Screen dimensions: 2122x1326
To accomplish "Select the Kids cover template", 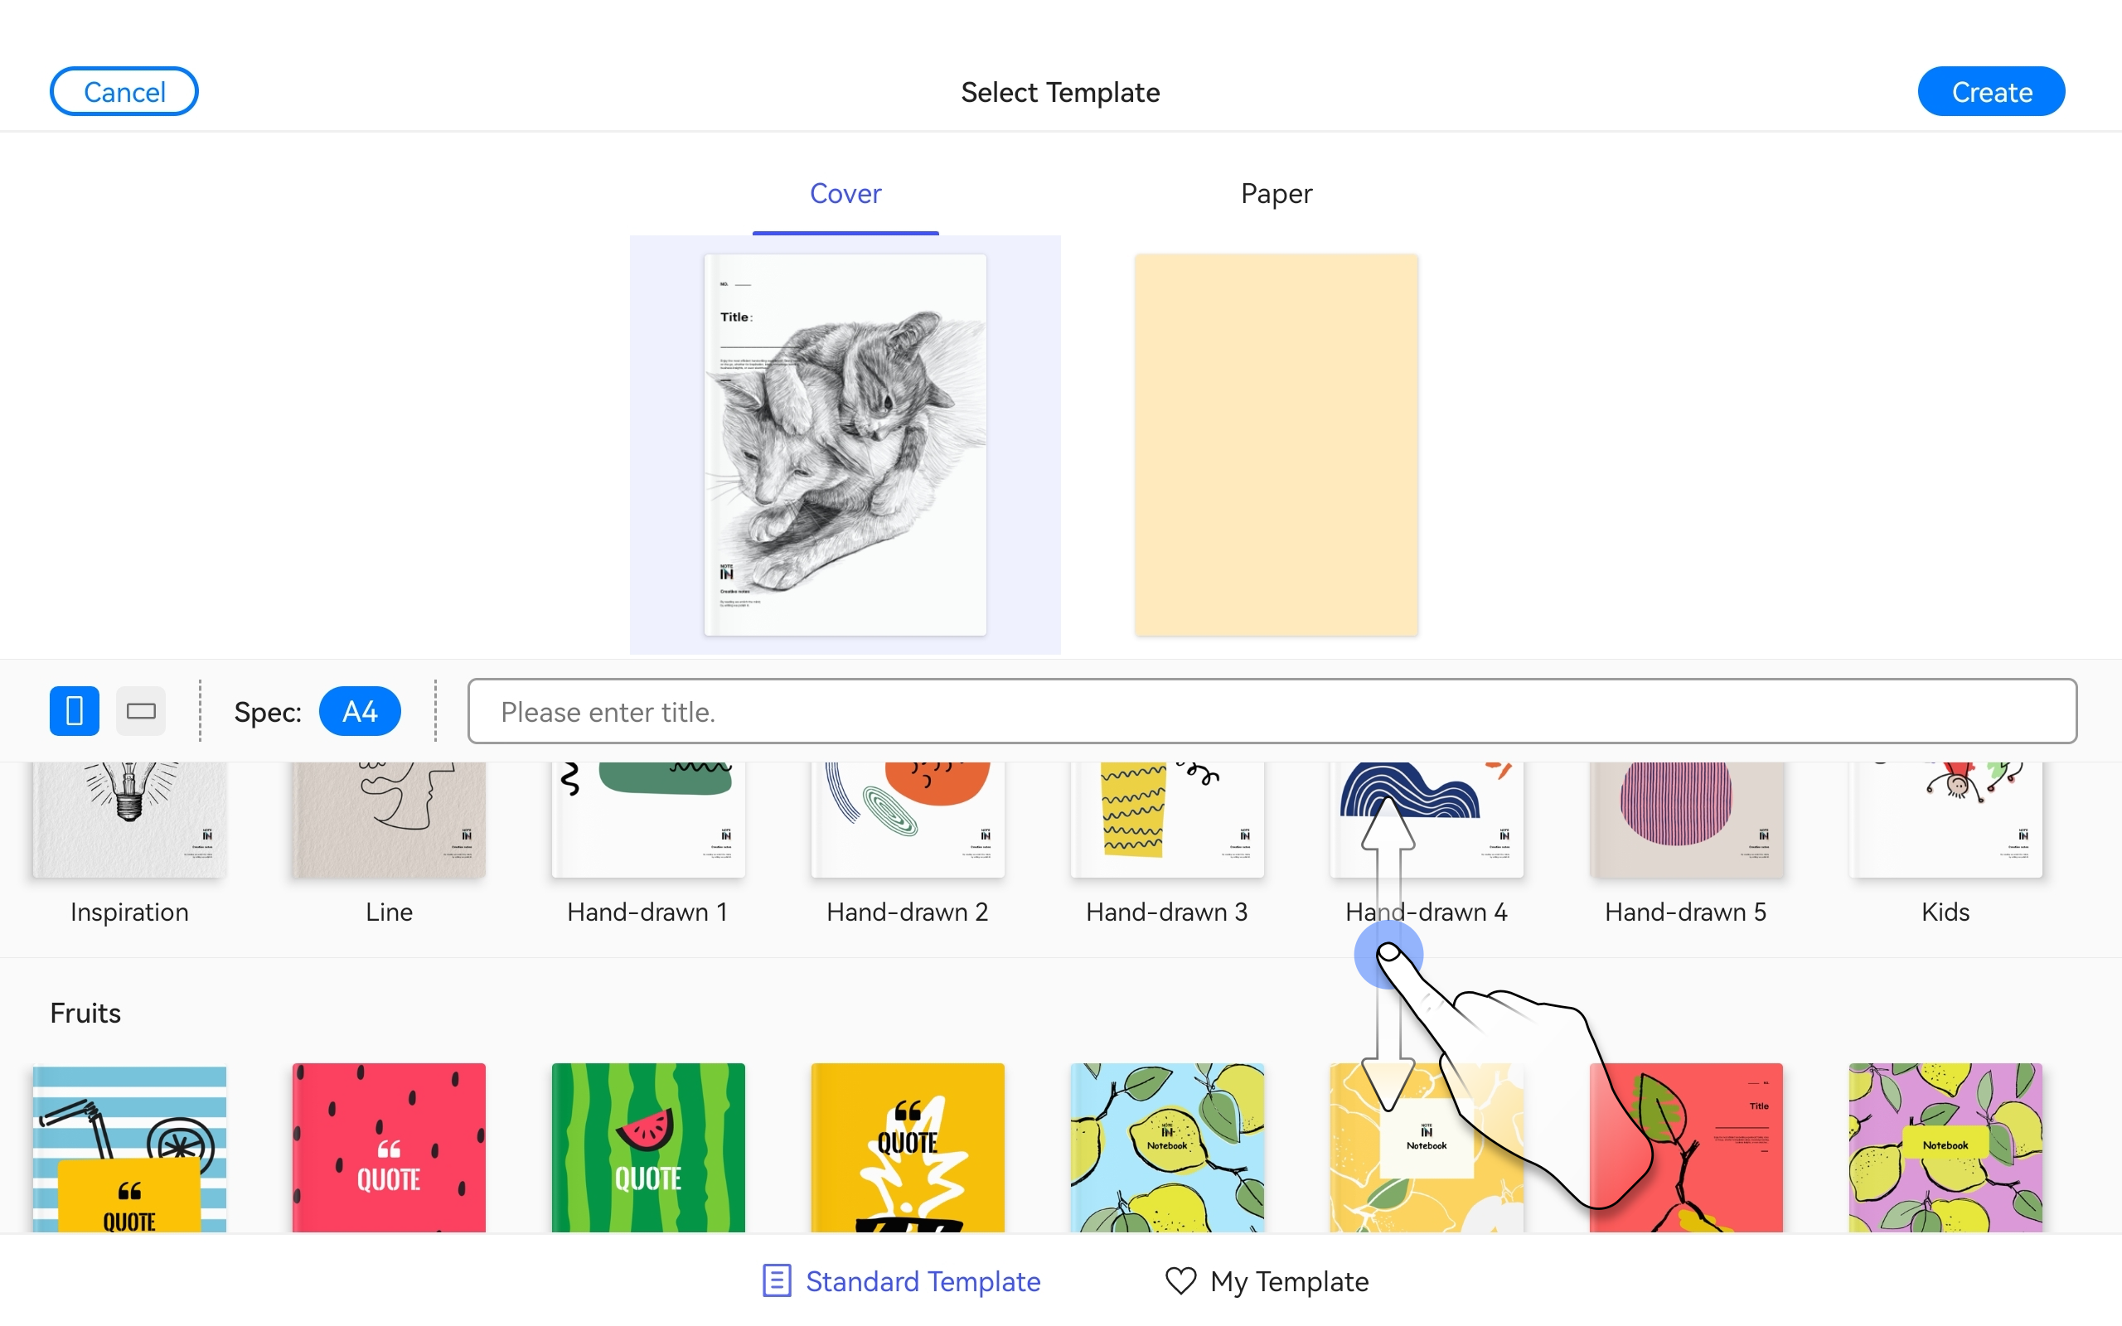I will [1945, 819].
